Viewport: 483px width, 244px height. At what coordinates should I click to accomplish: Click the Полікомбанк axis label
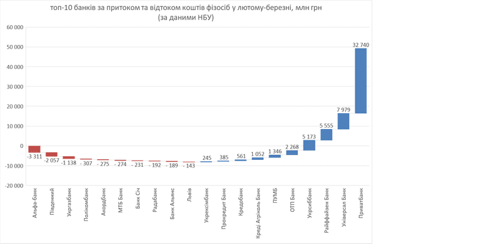tap(86, 205)
